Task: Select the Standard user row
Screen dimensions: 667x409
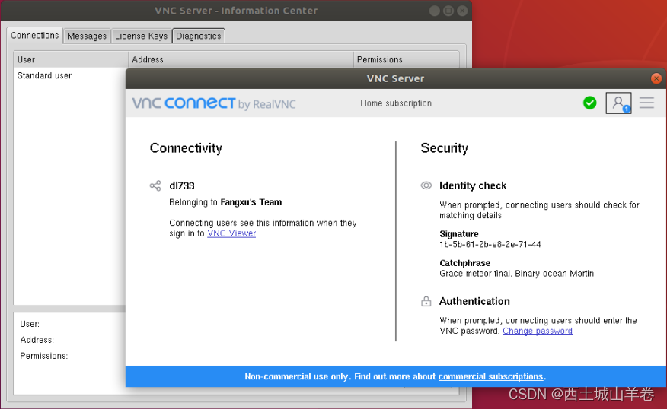Action: click(70, 75)
